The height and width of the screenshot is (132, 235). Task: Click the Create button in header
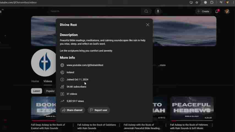click(203, 11)
